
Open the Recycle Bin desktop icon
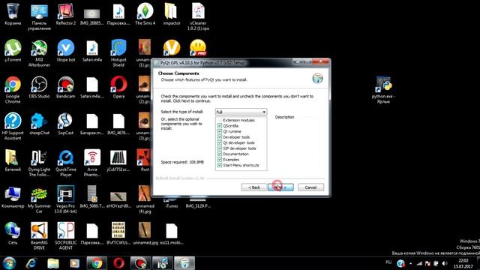pyautogui.click(x=13, y=14)
